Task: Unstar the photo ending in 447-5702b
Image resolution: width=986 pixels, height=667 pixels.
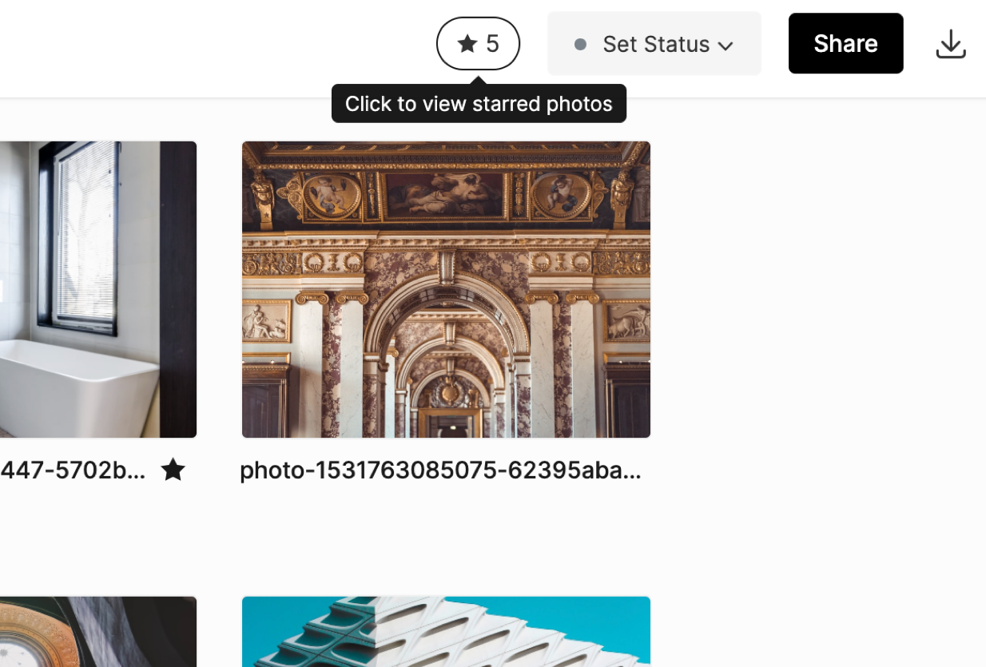Action: (173, 470)
